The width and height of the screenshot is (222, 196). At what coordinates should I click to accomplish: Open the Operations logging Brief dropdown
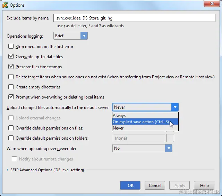pyautogui.click(x=70, y=36)
